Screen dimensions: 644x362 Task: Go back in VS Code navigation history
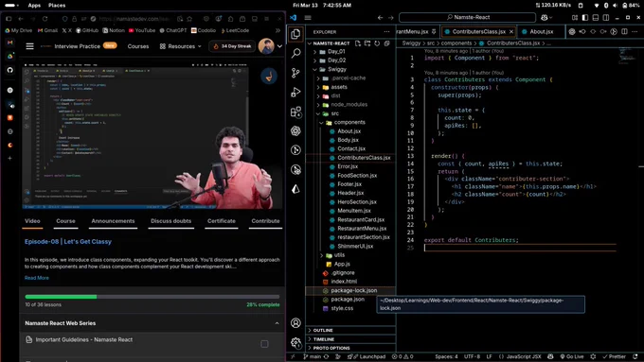(380, 17)
